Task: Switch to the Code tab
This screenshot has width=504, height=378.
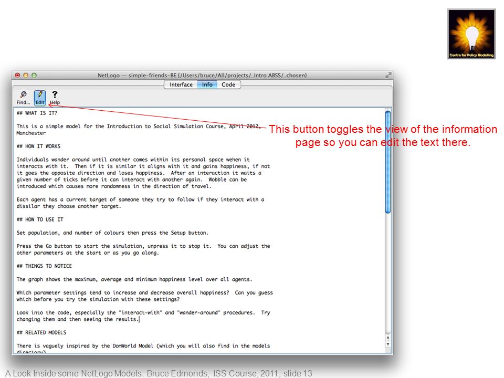Action: click(x=228, y=85)
